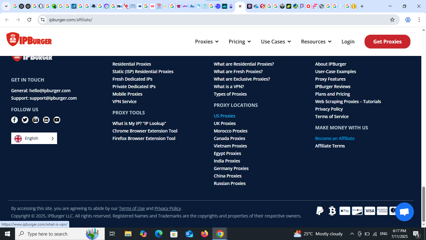The image size is (426, 240).
Task: Open the live chat bubble
Action: 404,212
